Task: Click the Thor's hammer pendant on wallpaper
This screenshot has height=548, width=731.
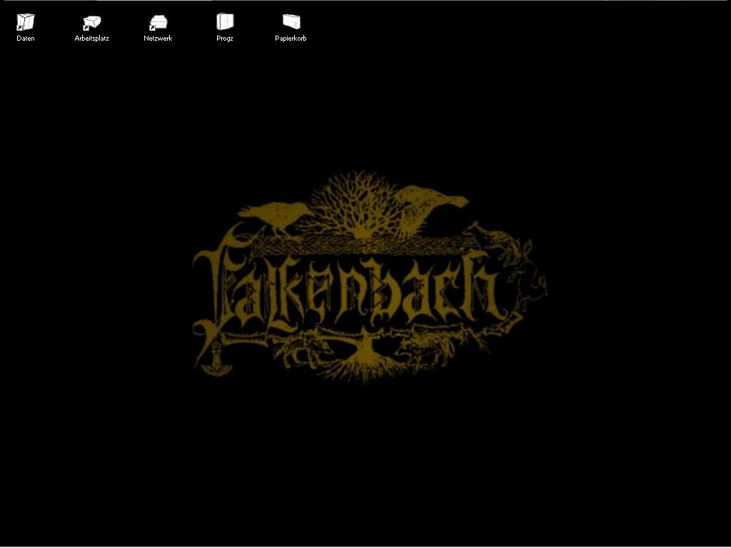Action: (x=212, y=360)
